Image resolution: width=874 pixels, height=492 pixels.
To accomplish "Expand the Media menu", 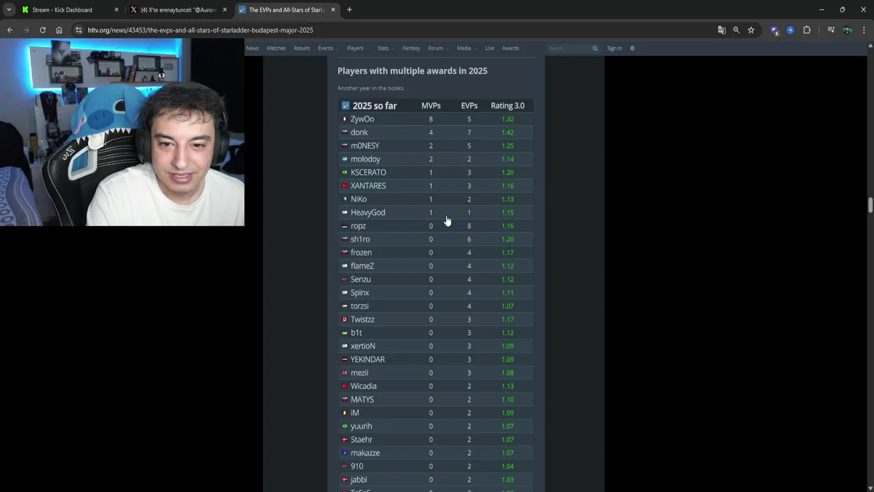I will point(466,49).
